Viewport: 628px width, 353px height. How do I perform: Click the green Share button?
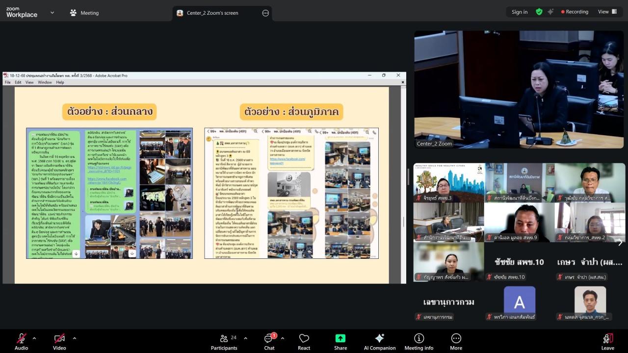pos(340,341)
